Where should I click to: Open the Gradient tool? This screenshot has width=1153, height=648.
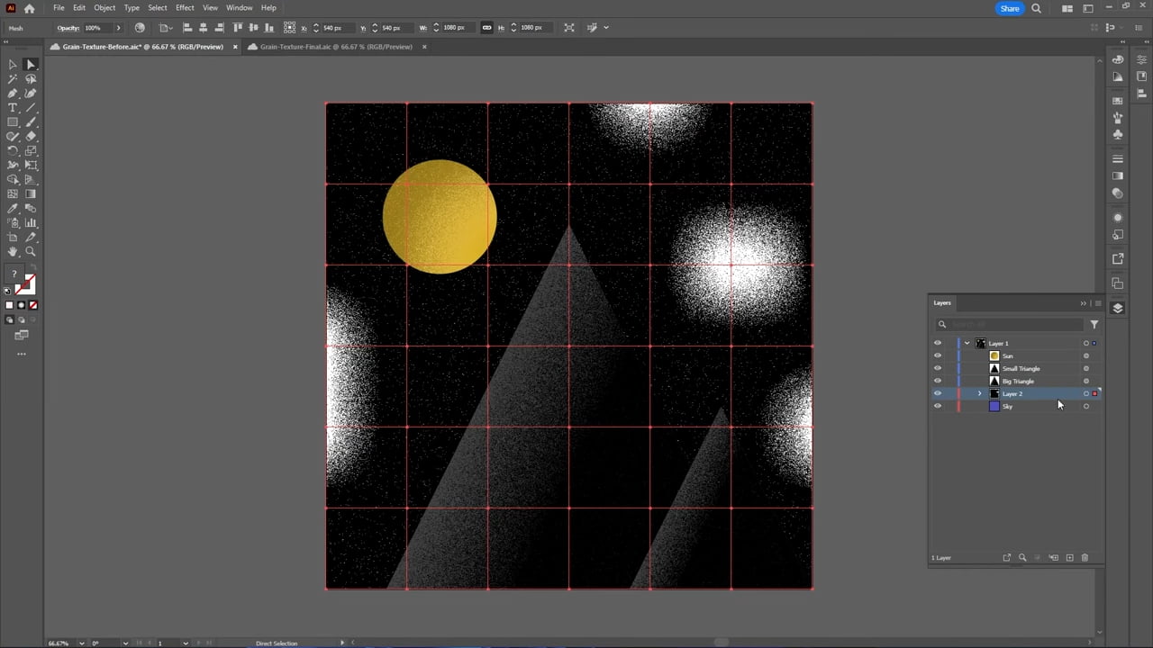coord(31,192)
